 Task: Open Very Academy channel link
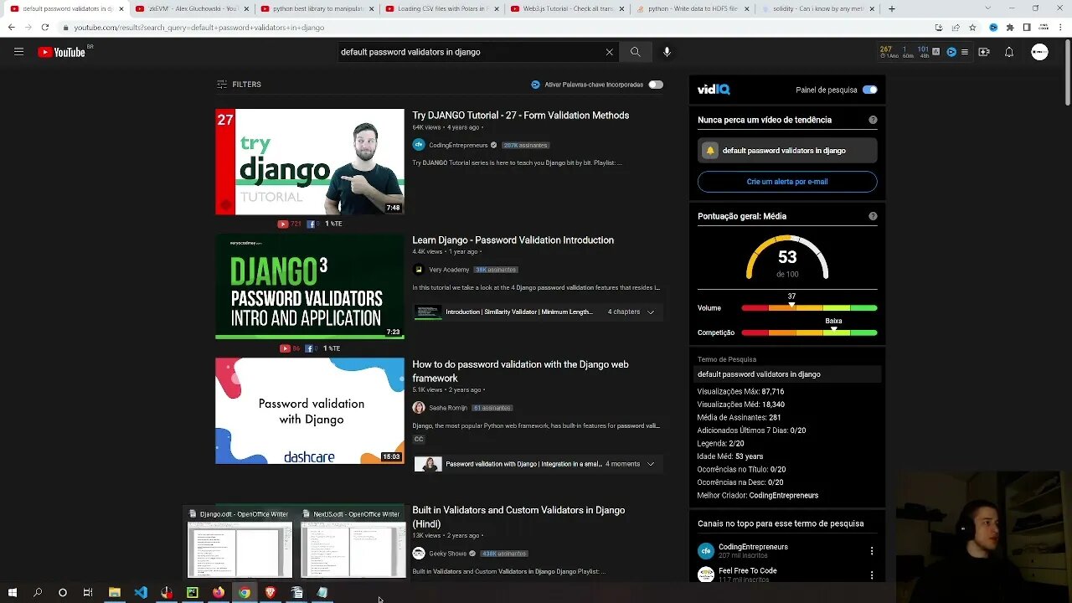pyautogui.click(x=449, y=270)
